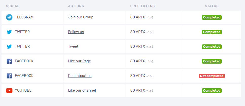Screen dimensions: 245x106
Task: Open the Tweet action link
Action: point(73,46)
